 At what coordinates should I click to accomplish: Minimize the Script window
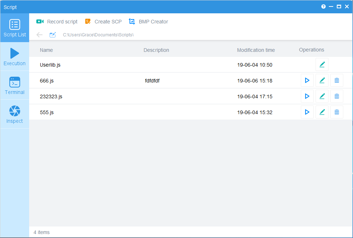coord(331,6)
